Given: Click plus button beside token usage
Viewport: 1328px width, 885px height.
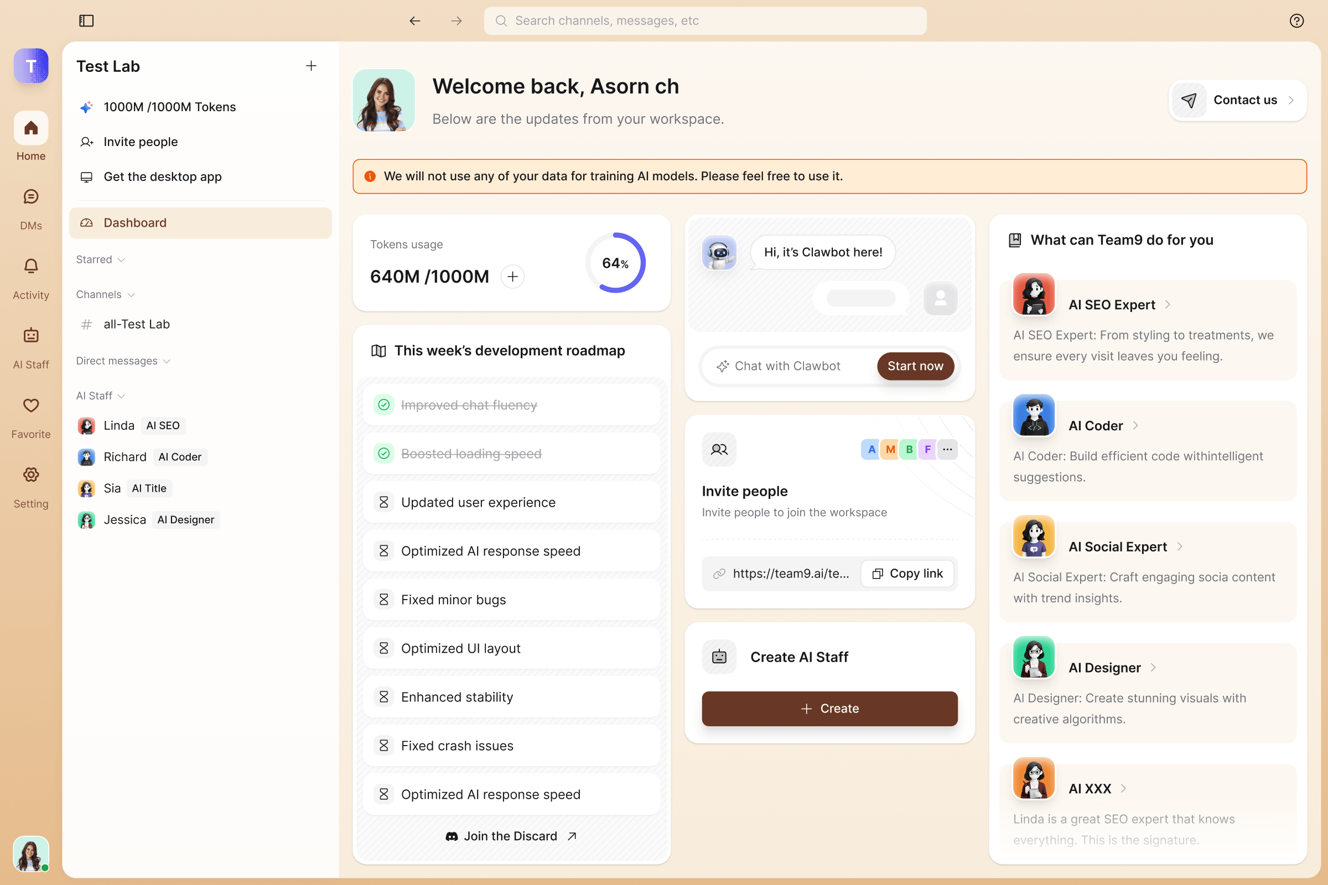Looking at the screenshot, I should tap(512, 277).
